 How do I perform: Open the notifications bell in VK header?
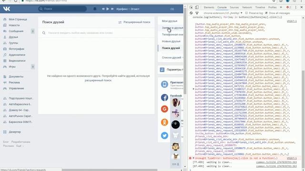coord(95,9)
